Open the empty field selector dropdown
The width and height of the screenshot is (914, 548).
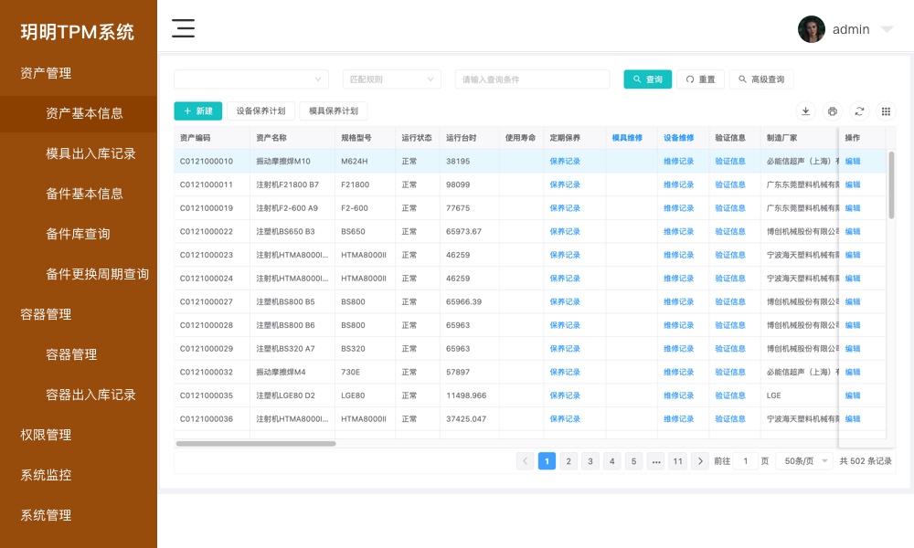(x=250, y=79)
